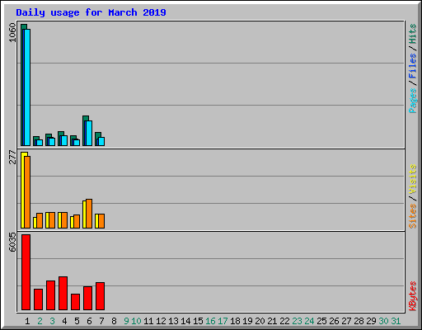Click day label 12 on the axis
Screen dimensions: 422x330
[161, 321]
